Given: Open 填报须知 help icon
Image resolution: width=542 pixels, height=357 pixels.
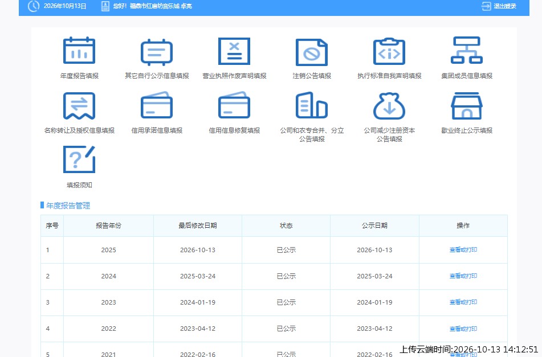Looking at the screenshot, I should coord(79,159).
